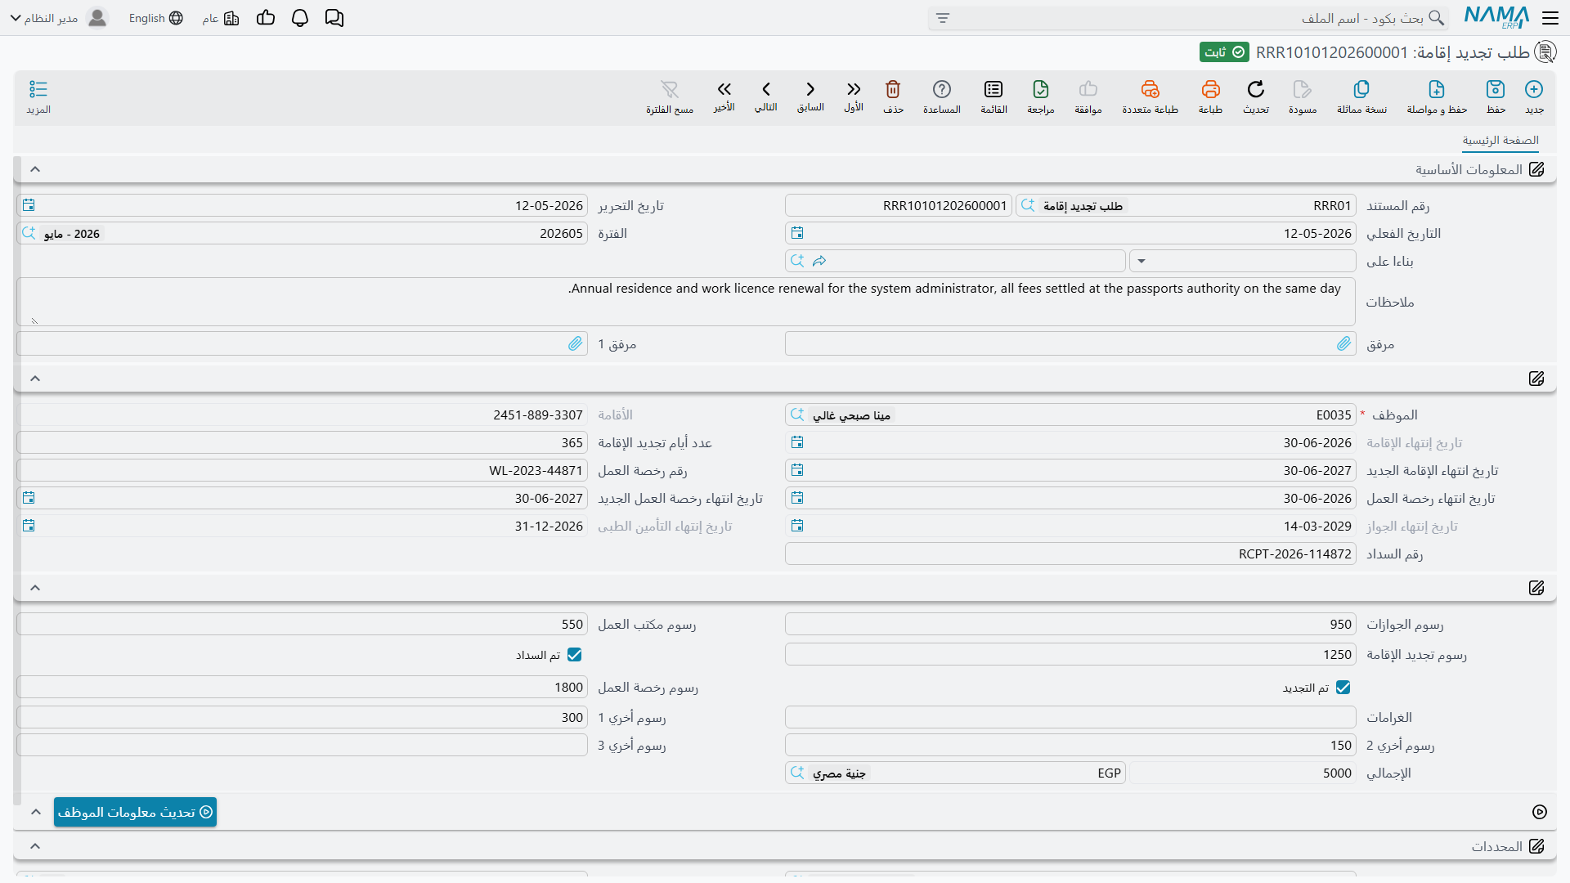The width and height of the screenshot is (1570, 883).
Task: Collapse the المحددات section
Action: pyautogui.click(x=35, y=846)
